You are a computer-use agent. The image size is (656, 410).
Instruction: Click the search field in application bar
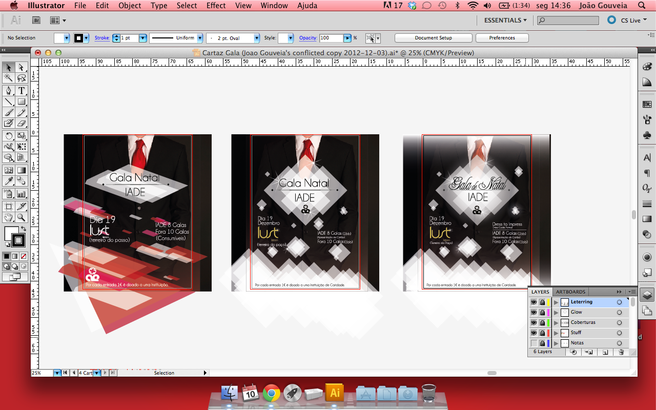(568, 20)
